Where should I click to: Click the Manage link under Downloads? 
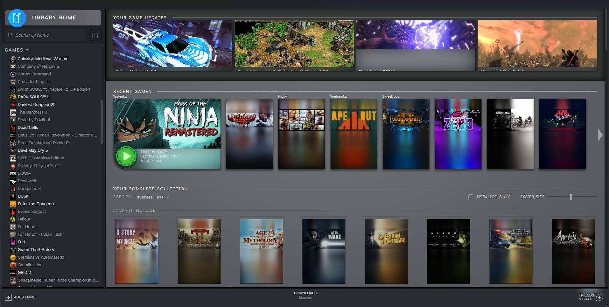(x=305, y=298)
